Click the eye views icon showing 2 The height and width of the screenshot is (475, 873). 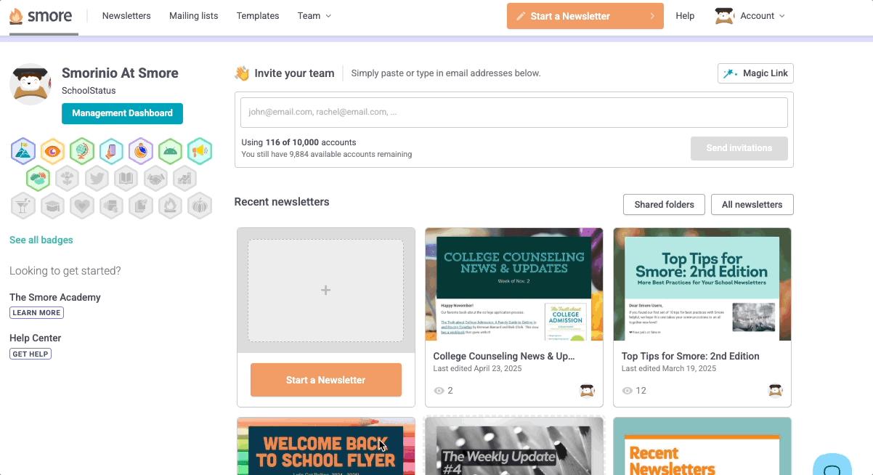pos(439,391)
